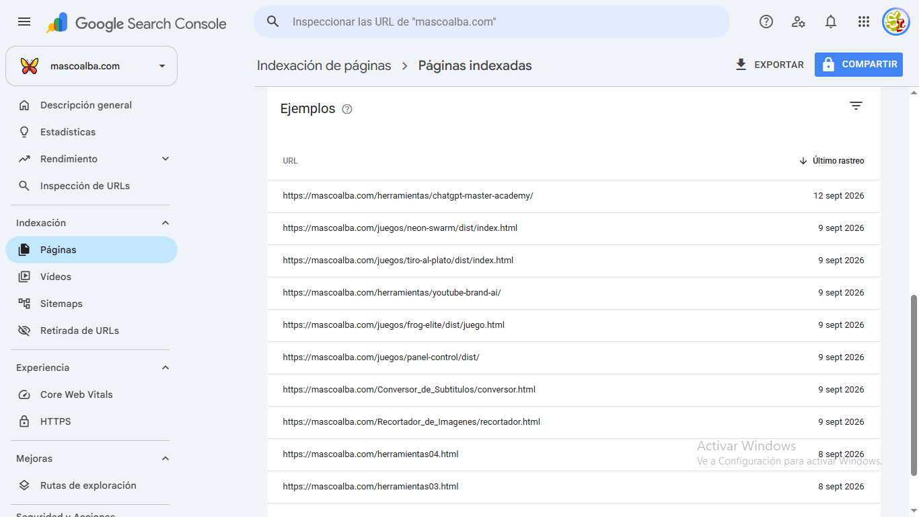The height and width of the screenshot is (517, 919).
Task: Click the gauge icon for Core Web Vitals
Action: coord(24,394)
